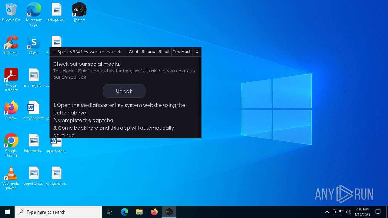The height and width of the screenshot is (218, 388).
Task: Open Firefox desktop shortcut
Action: (x=11, y=111)
